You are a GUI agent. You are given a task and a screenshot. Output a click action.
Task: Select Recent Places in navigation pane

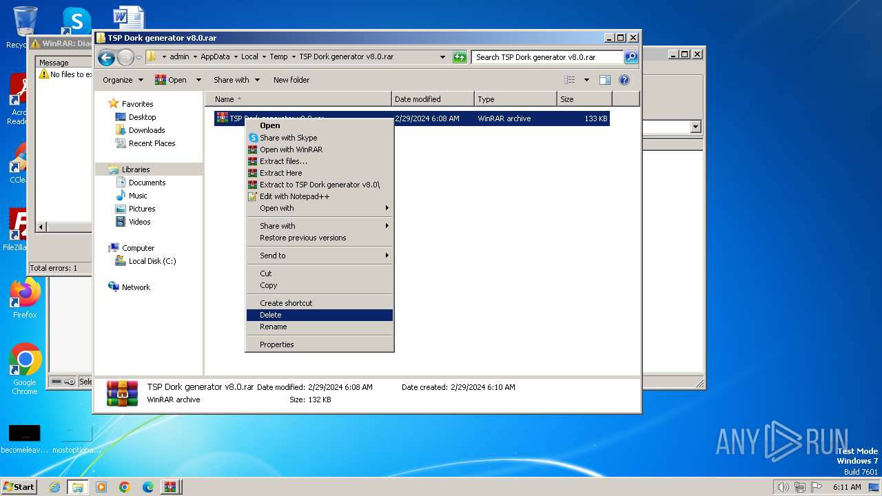(152, 143)
